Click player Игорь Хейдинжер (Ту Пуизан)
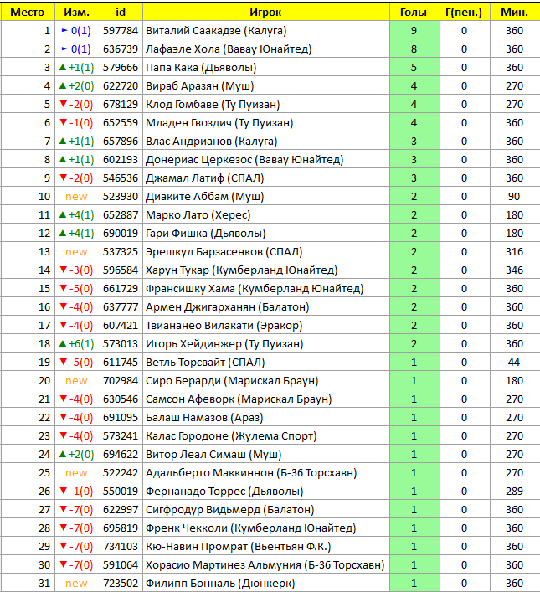Viewport: 540px width, 592px height. (x=224, y=344)
